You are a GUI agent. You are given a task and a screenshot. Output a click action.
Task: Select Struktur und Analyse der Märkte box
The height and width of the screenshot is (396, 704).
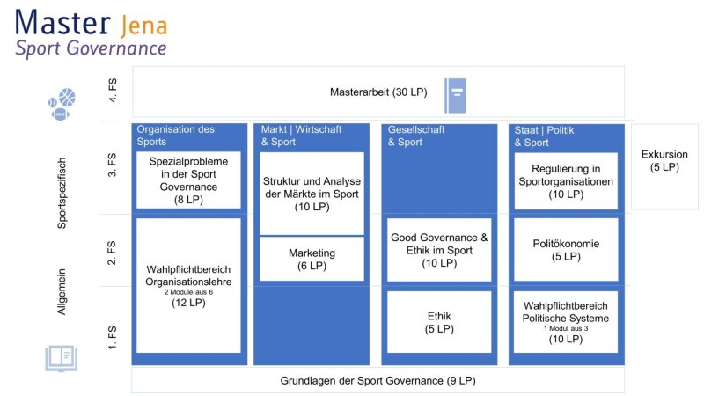pyautogui.click(x=312, y=194)
